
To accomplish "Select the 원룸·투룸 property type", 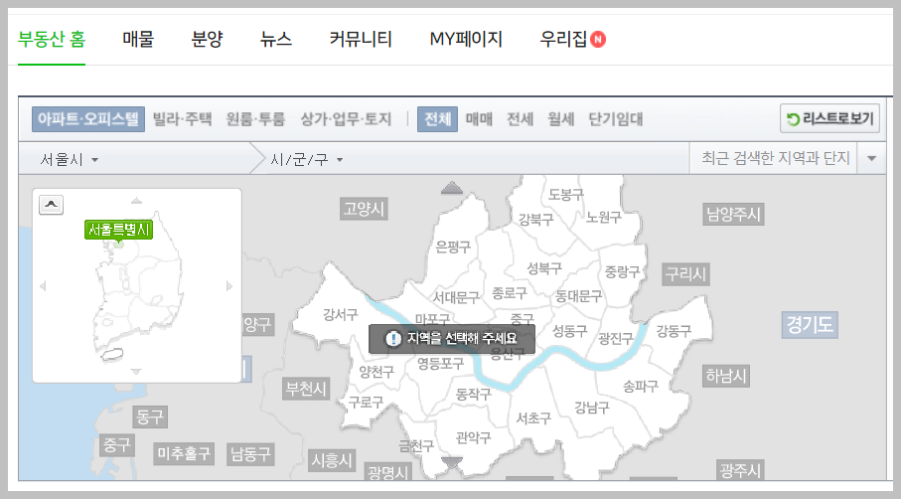I will [x=255, y=119].
